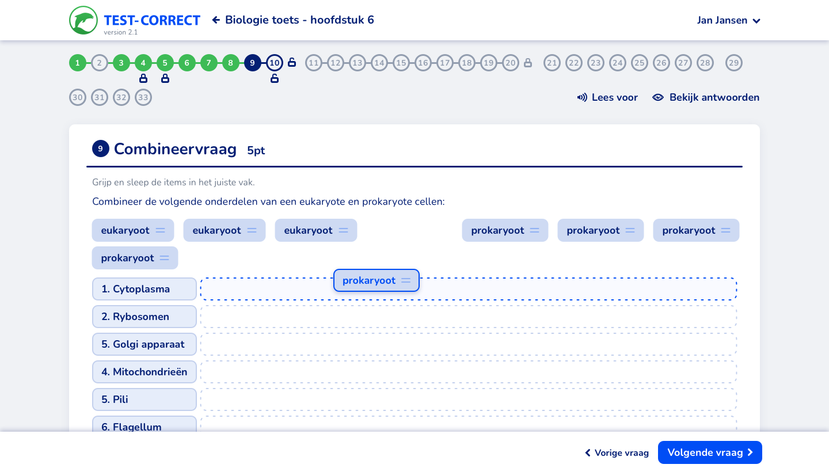Click the drag handle on the first eukaryoot chip
Screen dimensions: 829x472
point(161,230)
